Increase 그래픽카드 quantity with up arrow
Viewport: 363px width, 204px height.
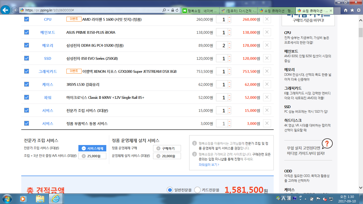pos(229,69)
